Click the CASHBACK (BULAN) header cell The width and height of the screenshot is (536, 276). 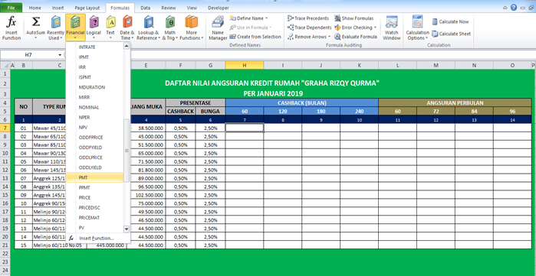click(x=302, y=102)
